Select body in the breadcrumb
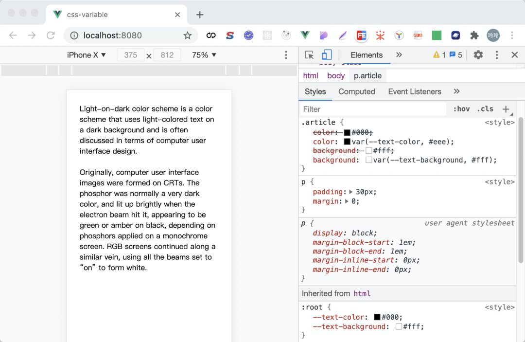Viewport: 525px width, 342px height. point(336,76)
